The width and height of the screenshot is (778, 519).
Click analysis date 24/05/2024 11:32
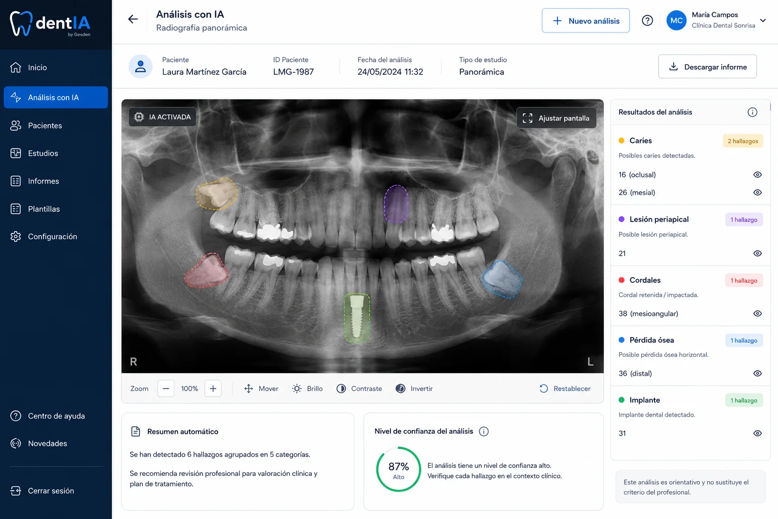pos(390,72)
